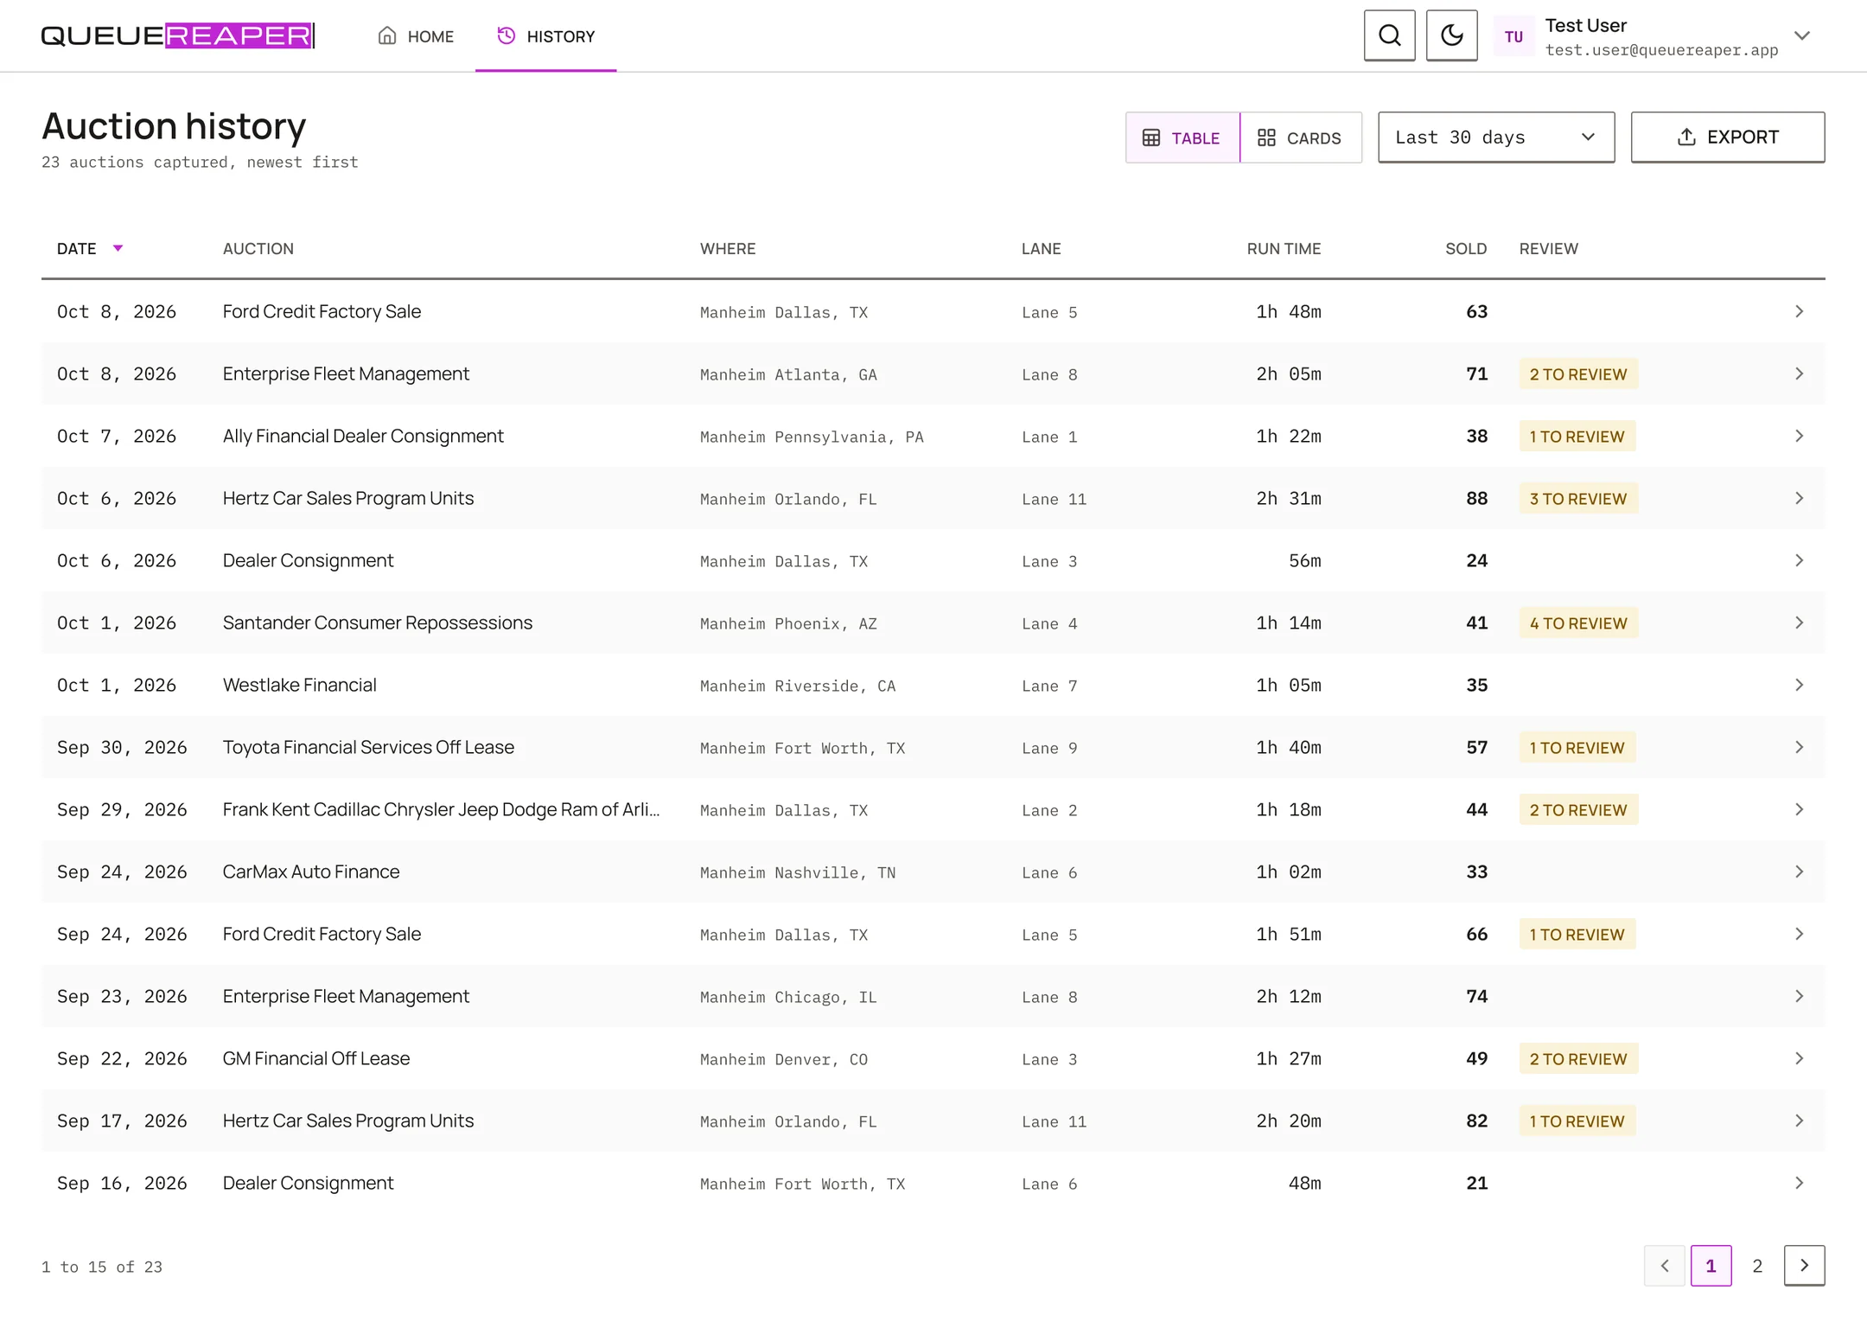Click the Lane 11 cell for Oct 6
This screenshot has width=1867, height=1328.
[x=1054, y=499]
